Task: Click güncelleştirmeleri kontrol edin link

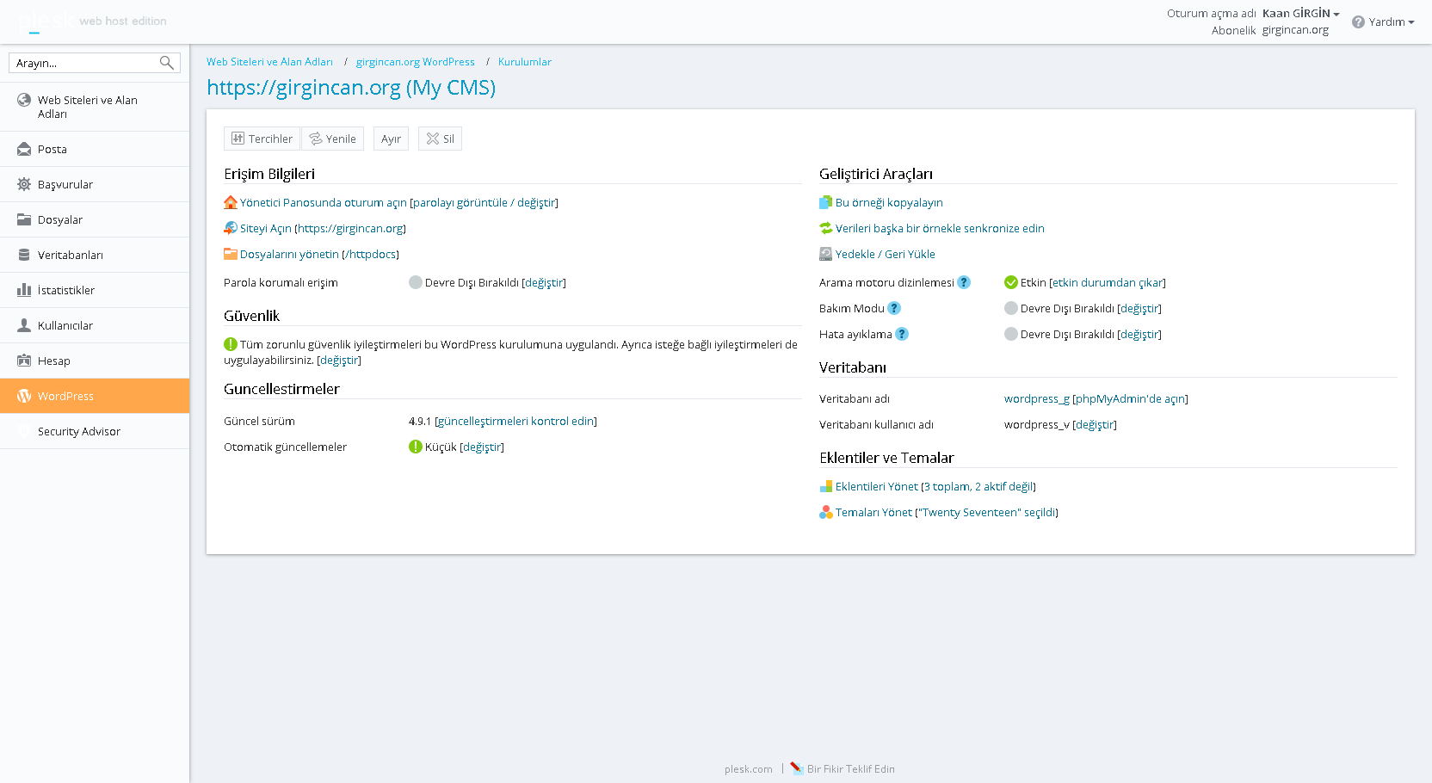Action: click(515, 421)
